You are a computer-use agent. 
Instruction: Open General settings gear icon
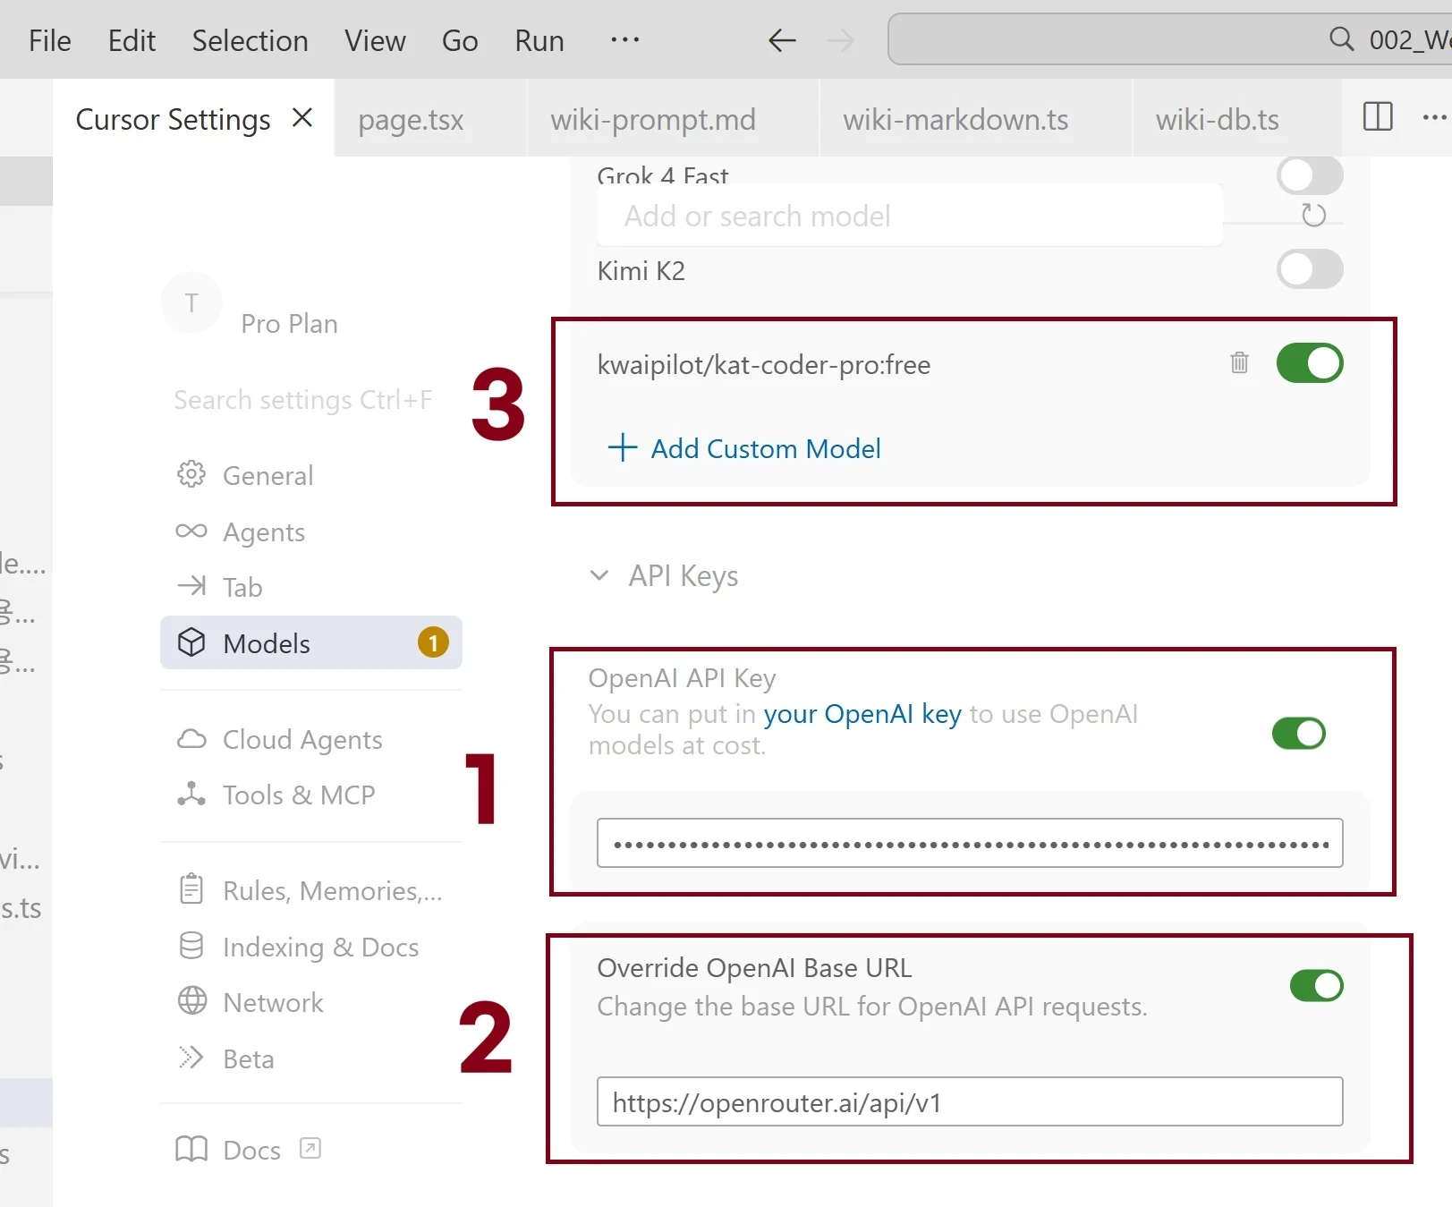[191, 474]
